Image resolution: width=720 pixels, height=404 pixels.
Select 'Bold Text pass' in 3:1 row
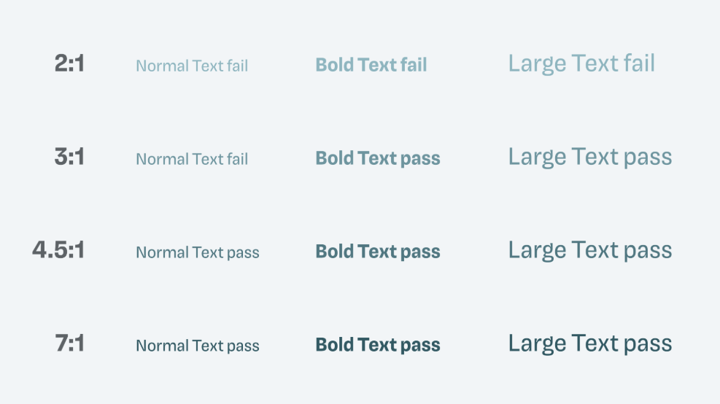[377, 158]
